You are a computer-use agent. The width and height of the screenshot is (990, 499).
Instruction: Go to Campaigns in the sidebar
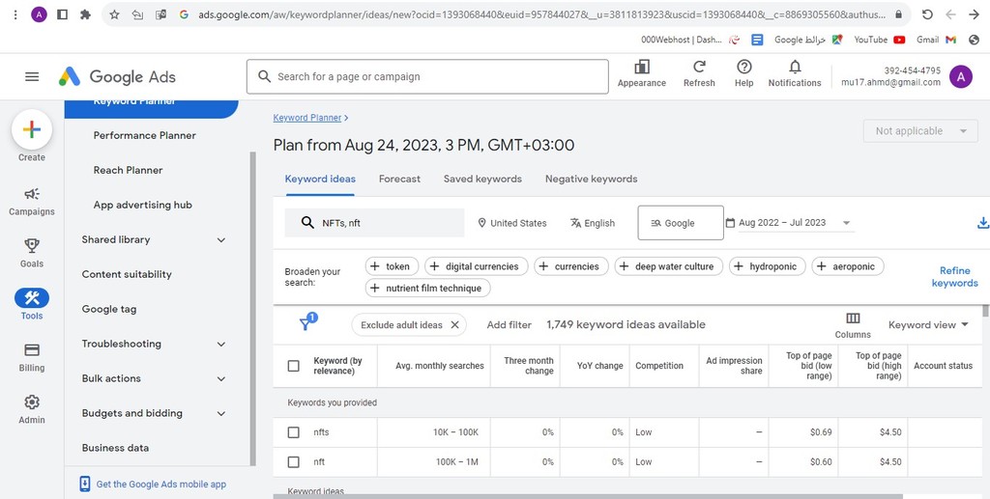pos(32,202)
